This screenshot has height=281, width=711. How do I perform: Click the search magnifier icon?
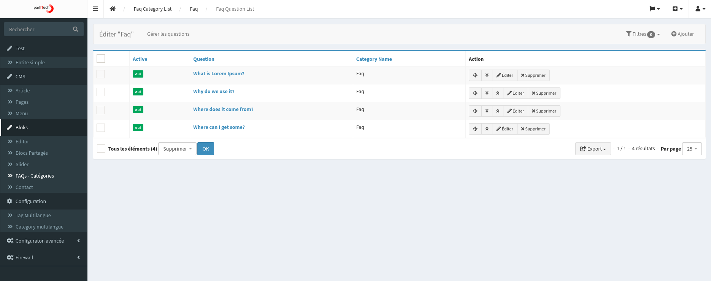(x=76, y=29)
